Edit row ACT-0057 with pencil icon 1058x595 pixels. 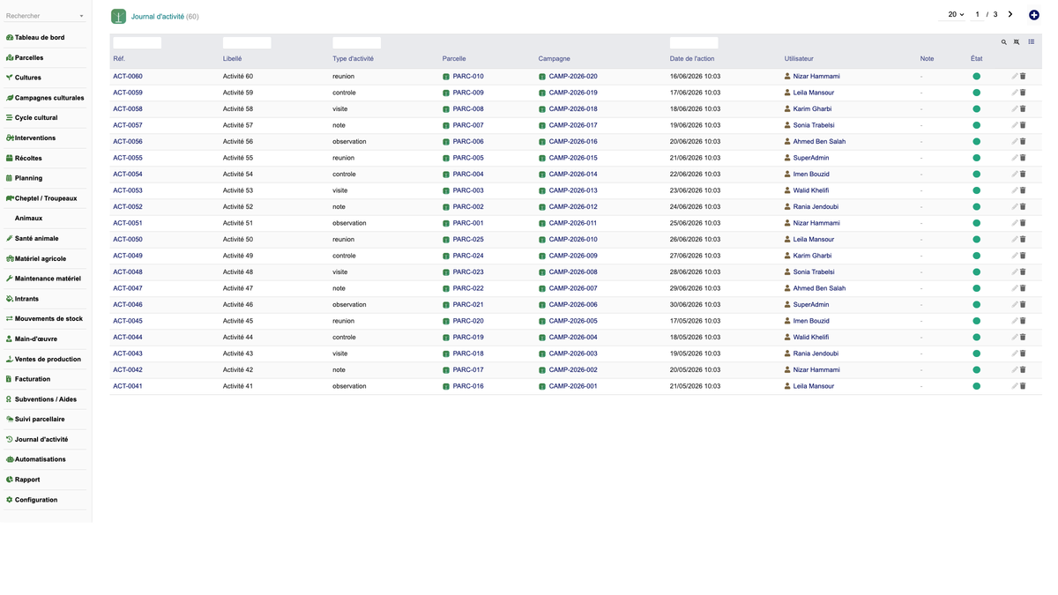pos(1015,125)
